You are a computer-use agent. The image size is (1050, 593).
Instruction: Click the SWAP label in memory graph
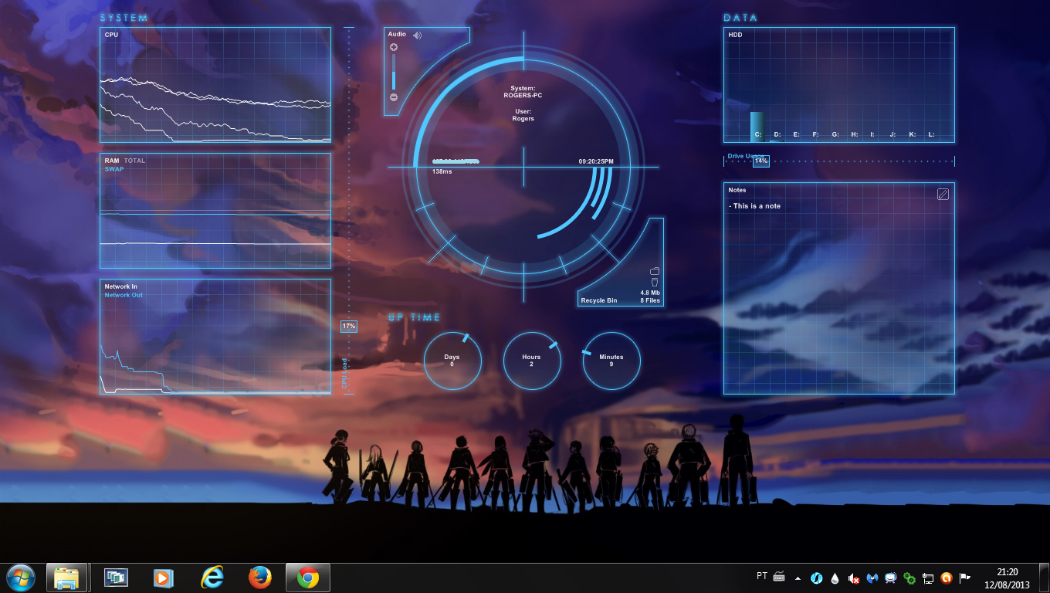pos(114,169)
